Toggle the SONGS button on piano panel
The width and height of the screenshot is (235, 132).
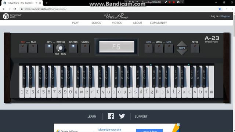tap(159, 48)
